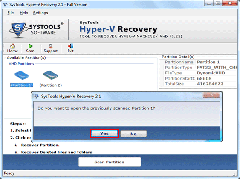Click the '(Partition 2)' label
Screen dimensions: 240x179
tap(51, 85)
